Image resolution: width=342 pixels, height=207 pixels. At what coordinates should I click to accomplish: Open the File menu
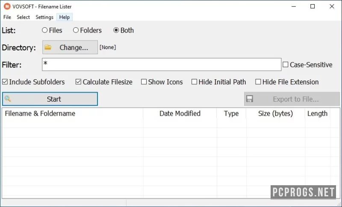coord(7,17)
